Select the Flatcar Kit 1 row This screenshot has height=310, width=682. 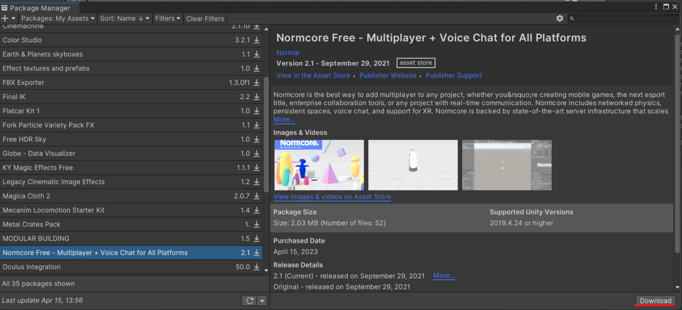pyautogui.click(x=131, y=111)
